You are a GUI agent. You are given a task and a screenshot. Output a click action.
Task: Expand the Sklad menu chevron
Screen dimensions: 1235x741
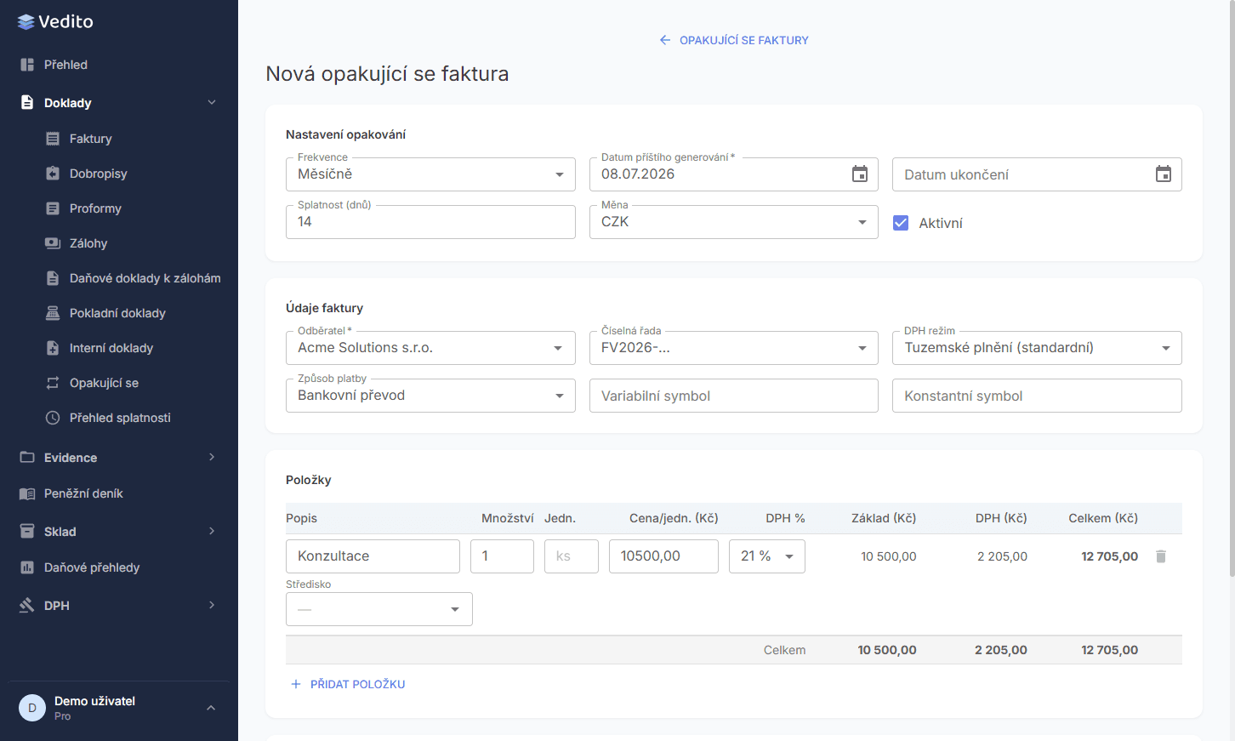(212, 532)
